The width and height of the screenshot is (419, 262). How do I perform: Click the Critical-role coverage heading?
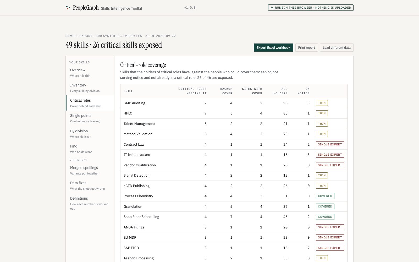pyautogui.click(x=143, y=65)
